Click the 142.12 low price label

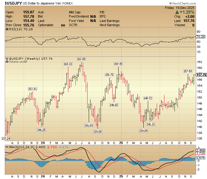(x=151, y=124)
